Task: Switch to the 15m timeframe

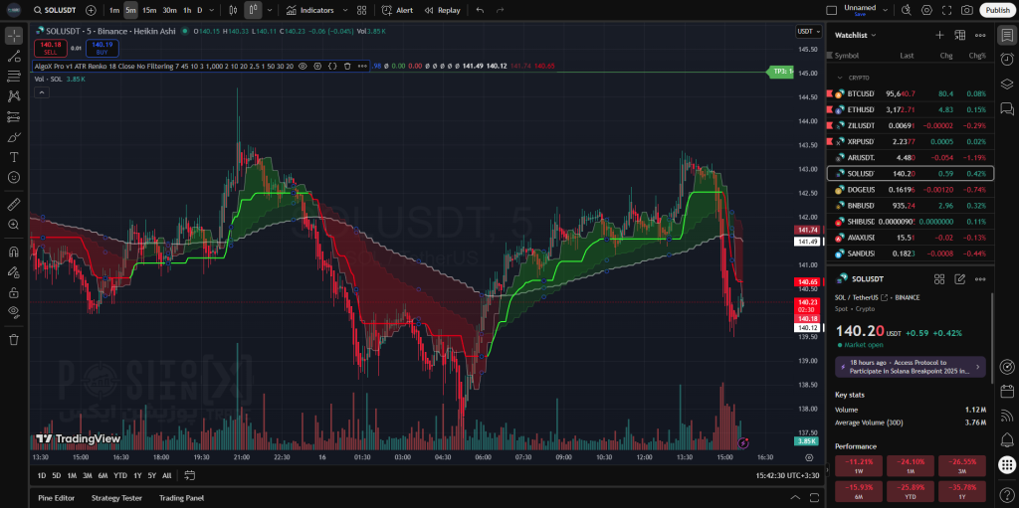Action: (149, 10)
